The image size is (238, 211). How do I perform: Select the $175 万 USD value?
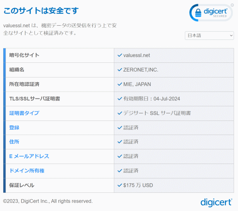(x=138, y=185)
